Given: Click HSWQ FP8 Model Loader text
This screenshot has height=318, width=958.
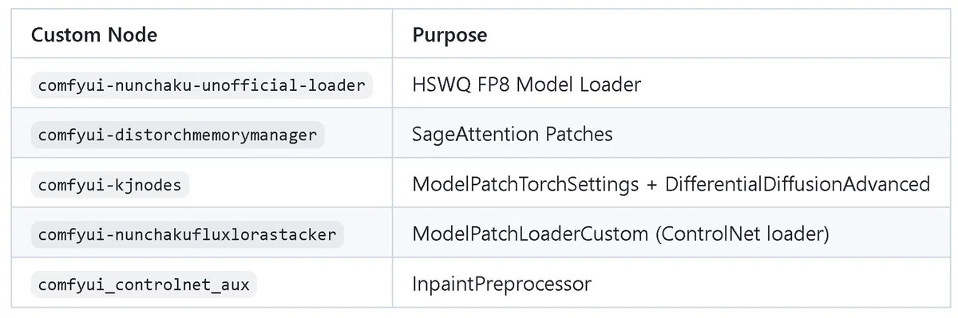Looking at the screenshot, I should (526, 84).
